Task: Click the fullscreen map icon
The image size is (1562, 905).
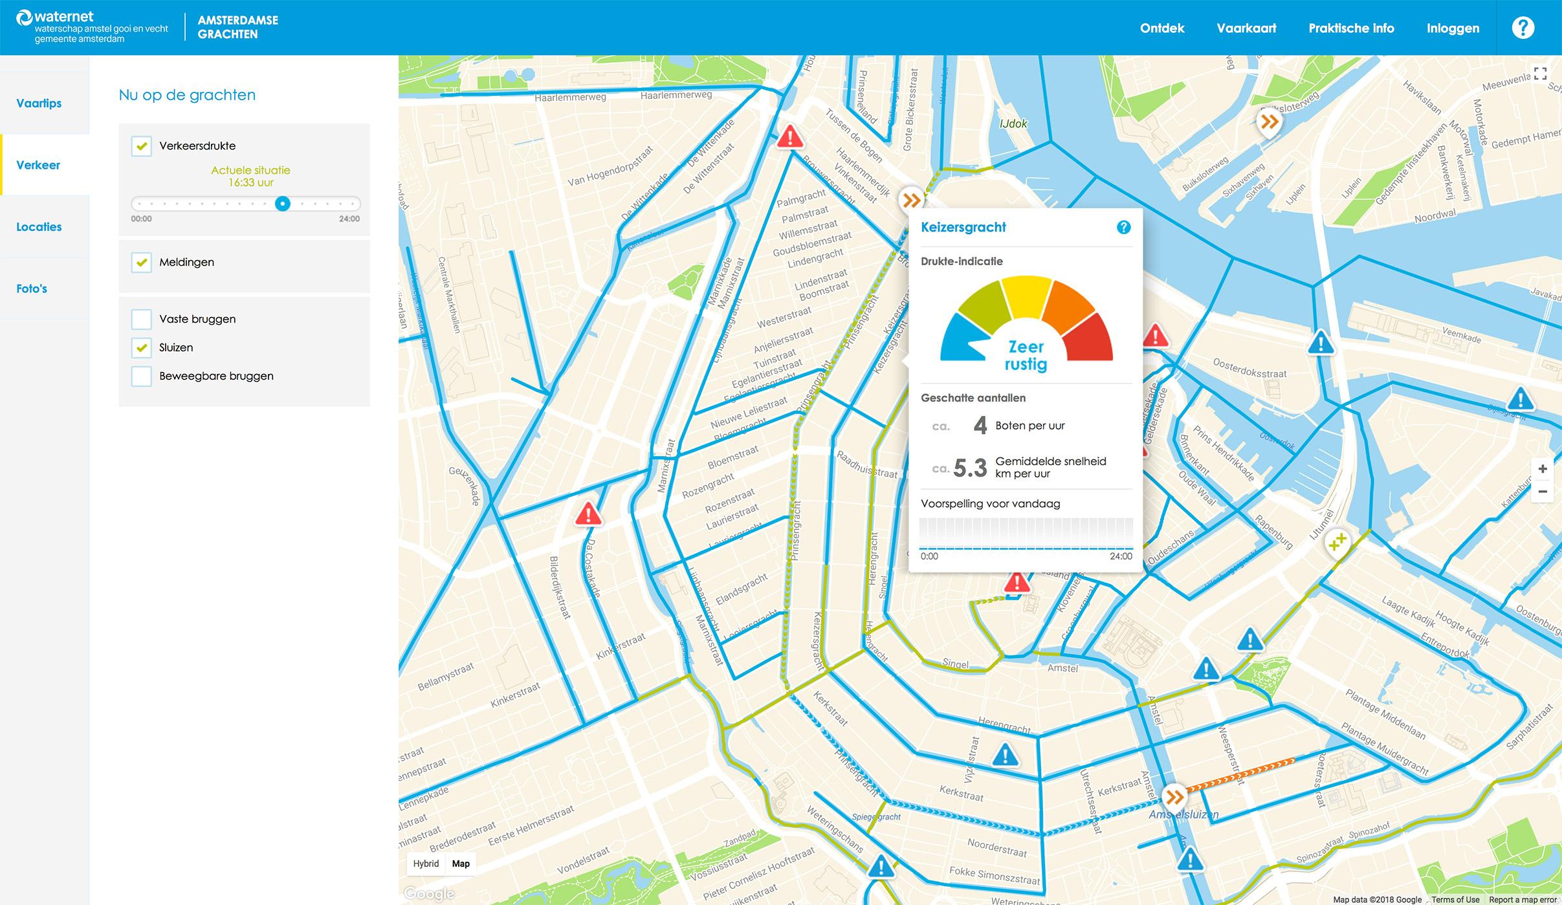Action: coord(1541,74)
